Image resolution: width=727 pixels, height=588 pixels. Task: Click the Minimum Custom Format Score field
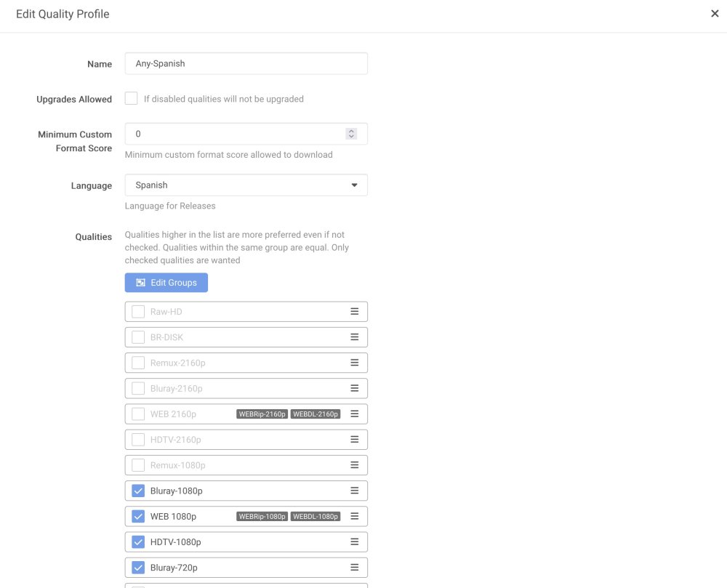point(246,134)
